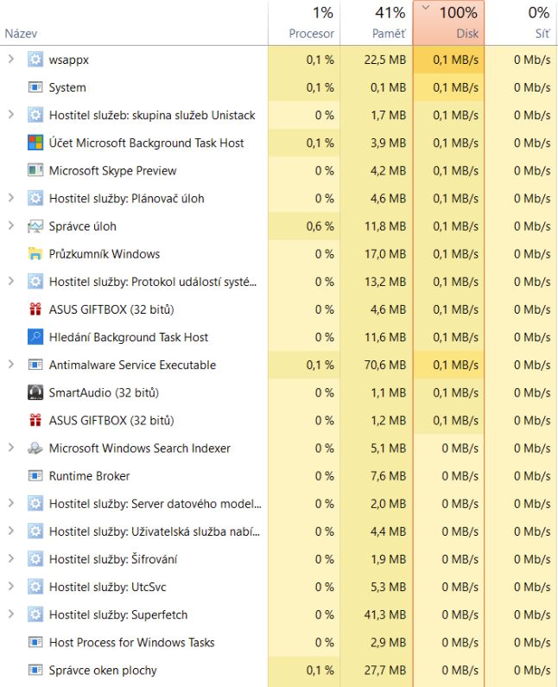This screenshot has width=558, height=687.
Task: Click the first ASUS GIFTBOX gift icon
Action: click(35, 309)
